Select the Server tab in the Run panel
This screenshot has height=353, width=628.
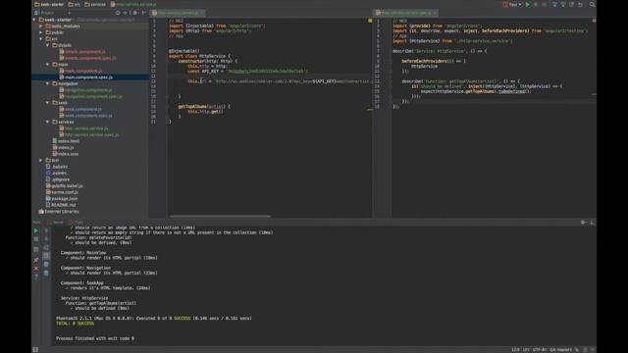pos(56,223)
